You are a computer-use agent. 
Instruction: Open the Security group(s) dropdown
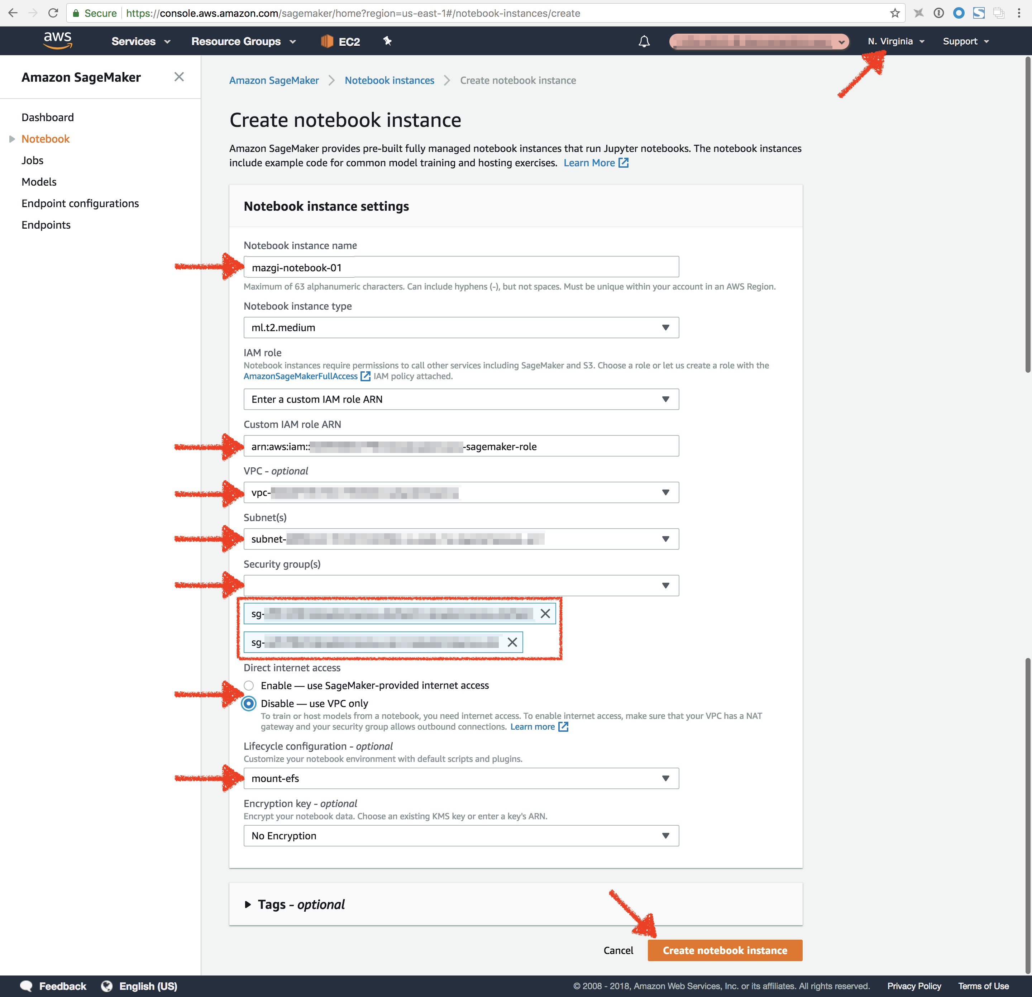tap(461, 586)
